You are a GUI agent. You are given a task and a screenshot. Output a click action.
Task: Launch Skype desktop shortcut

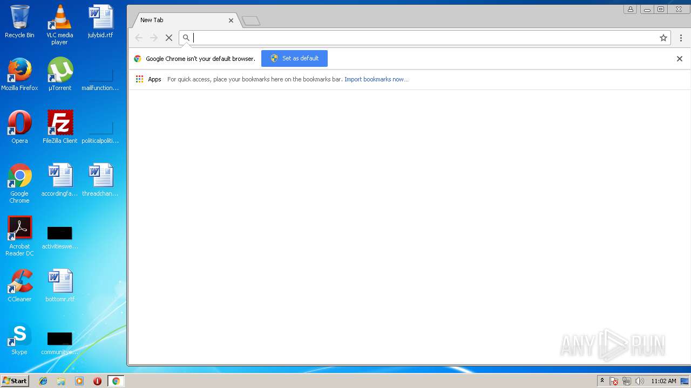click(x=19, y=338)
